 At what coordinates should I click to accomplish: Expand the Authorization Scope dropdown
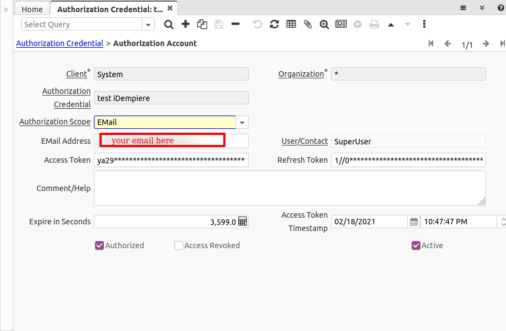click(x=242, y=122)
